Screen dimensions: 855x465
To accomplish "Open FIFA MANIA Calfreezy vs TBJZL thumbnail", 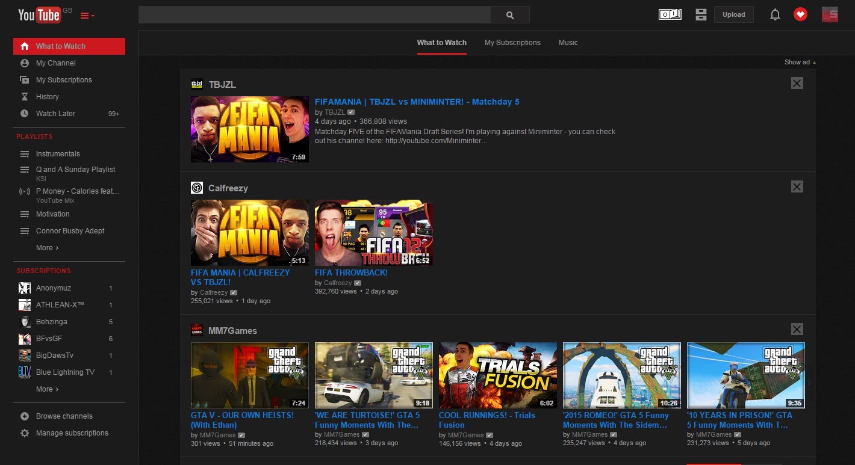I will point(250,233).
